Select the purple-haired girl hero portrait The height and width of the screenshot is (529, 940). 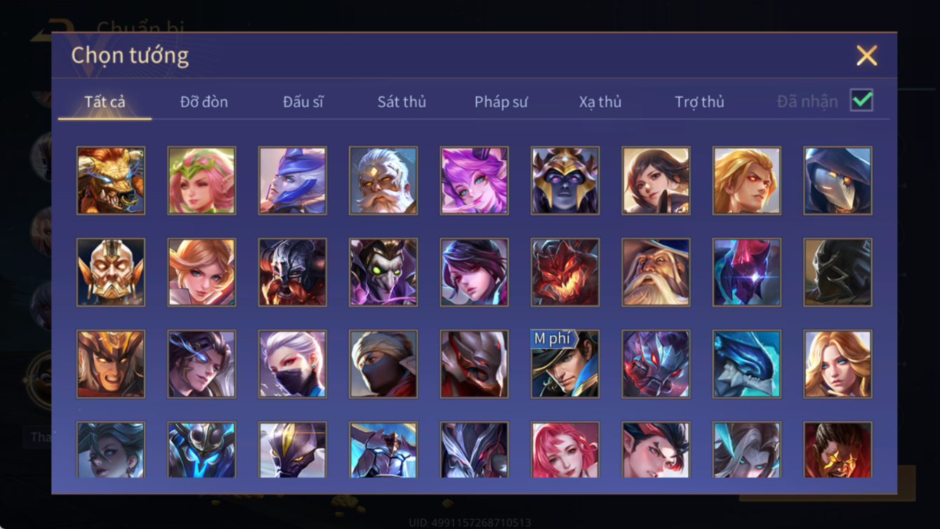pyautogui.click(x=475, y=181)
